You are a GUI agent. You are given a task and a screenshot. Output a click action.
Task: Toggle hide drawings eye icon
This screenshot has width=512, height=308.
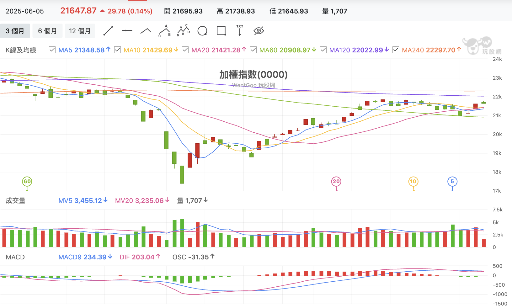pos(259,31)
